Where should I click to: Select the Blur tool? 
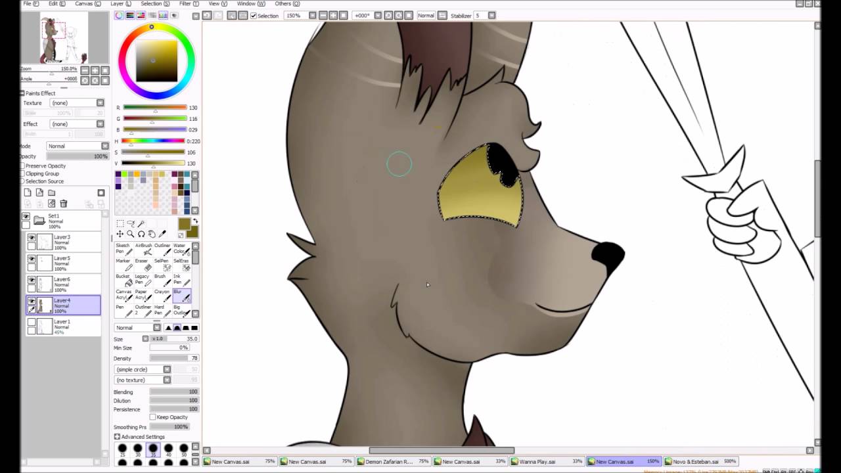[181, 296]
